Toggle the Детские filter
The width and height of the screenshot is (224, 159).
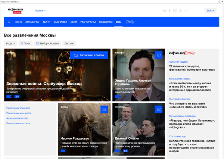pyautogui.click(x=69, y=43)
